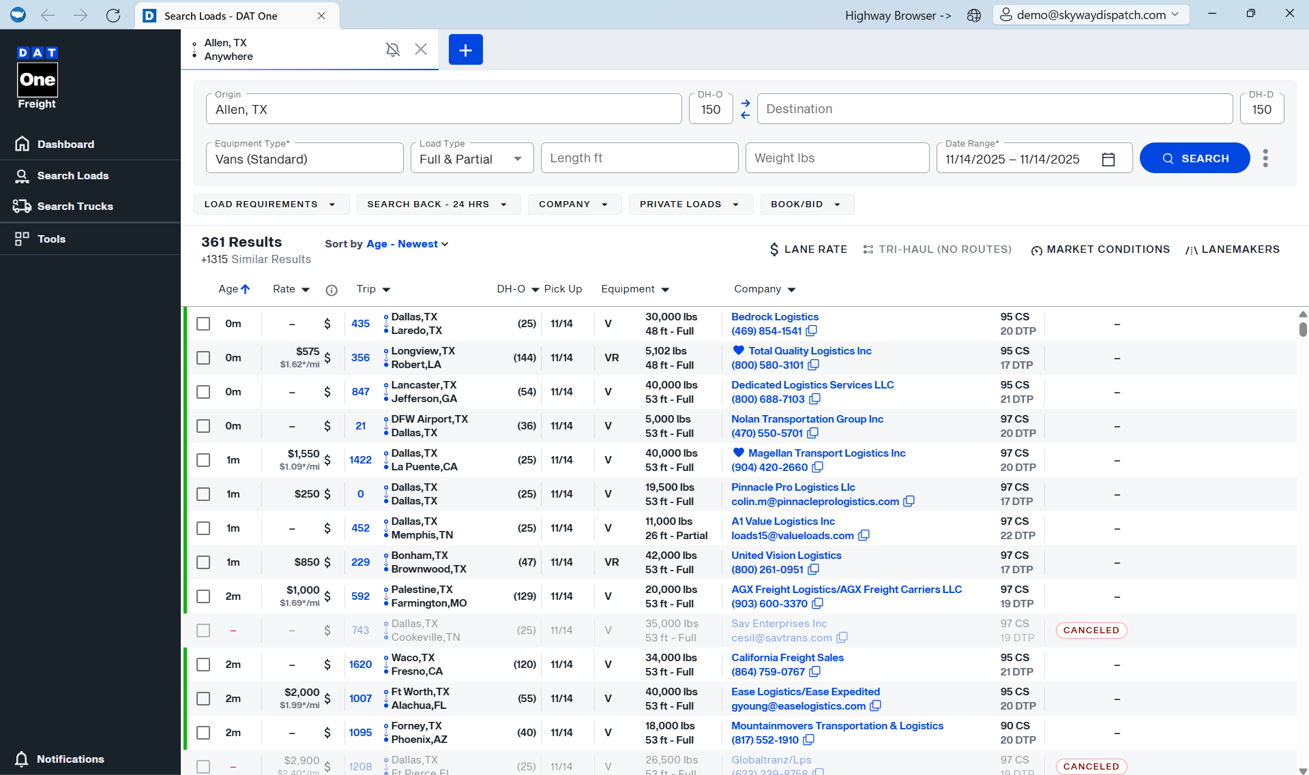Image resolution: width=1309 pixels, height=775 pixels.
Task: Select Search Trucks in the sidebar
Action: point(75,206)
